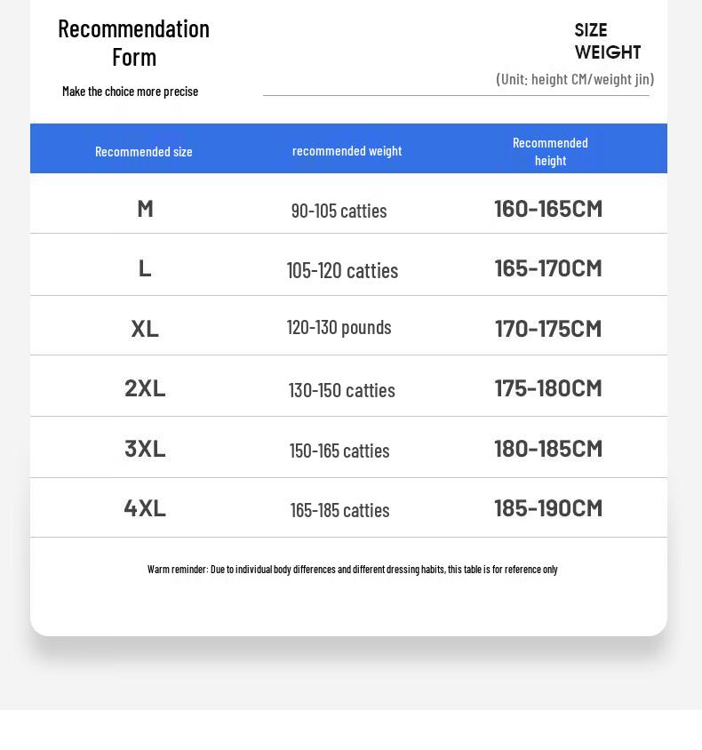Click the '165-185 catties' weight cell
The image size is (702, 750).
[x=339, y=510]
